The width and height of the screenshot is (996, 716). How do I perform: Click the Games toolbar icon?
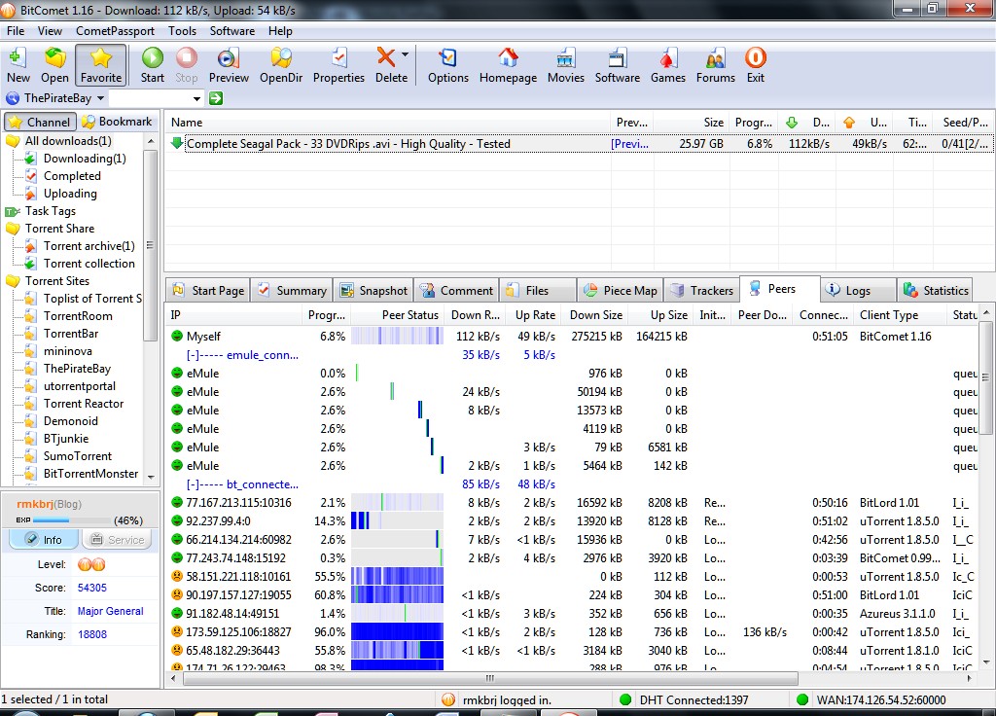coord(667,65)
